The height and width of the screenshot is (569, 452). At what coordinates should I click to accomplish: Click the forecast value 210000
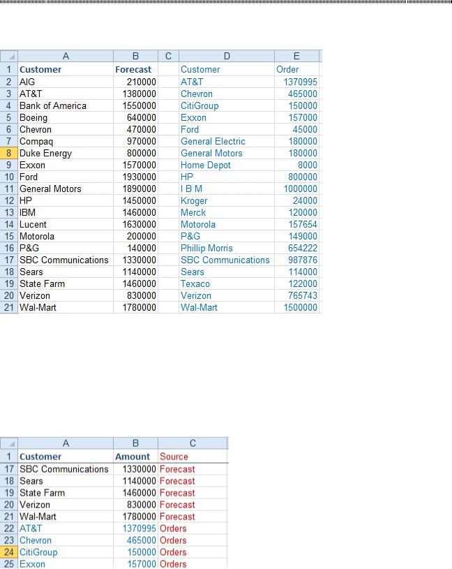135,82
